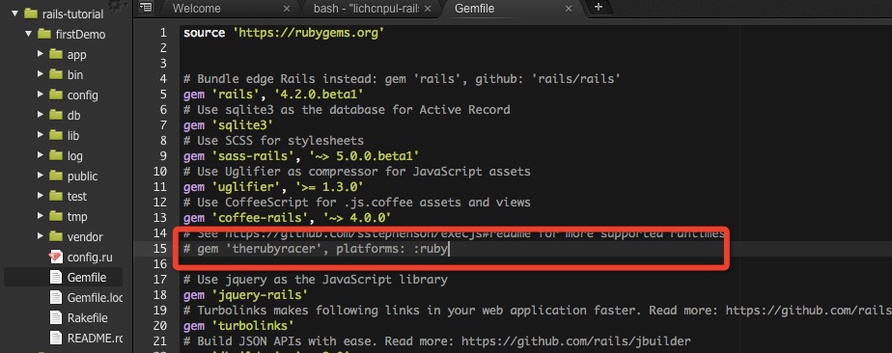Expand the lib folder arrow
This screenshot has height=353, width=892.
[x=41, y=135]
